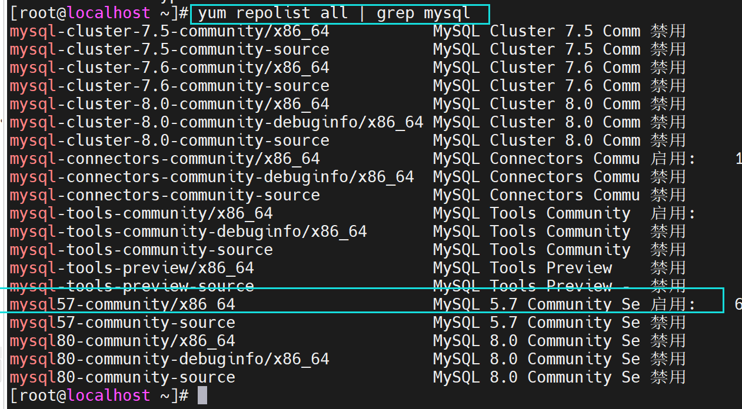Click the mysql80-community/x86_64 repo name
The width and height of the screenshot is (742, 409).
tap(122, 341)
